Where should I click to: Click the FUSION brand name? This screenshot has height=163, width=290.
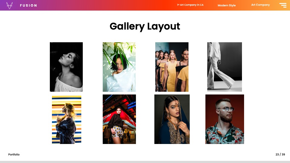28,5
